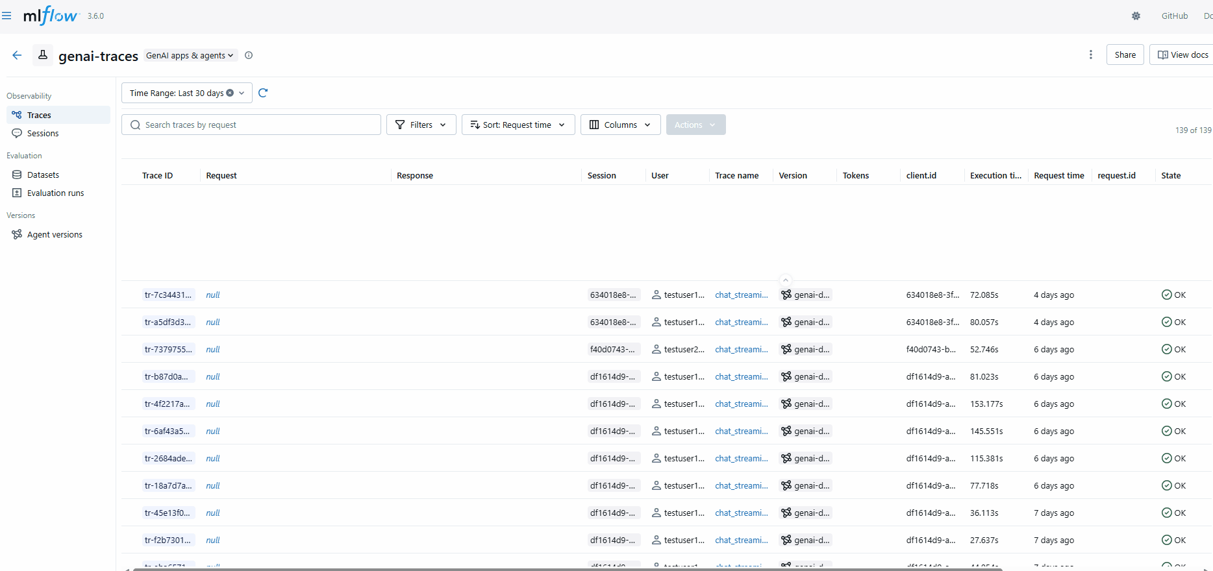1213x571 pixels.
Task: Open View docs
Action: (1182, 55)
